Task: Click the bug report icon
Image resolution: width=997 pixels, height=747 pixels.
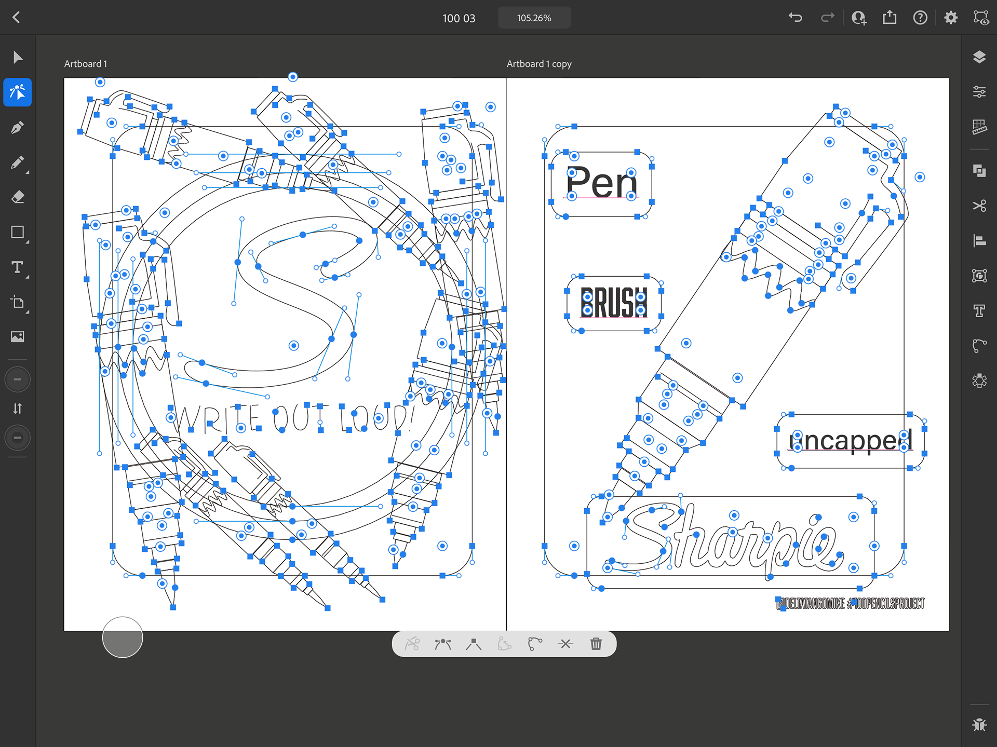Action: pos(979,724)
